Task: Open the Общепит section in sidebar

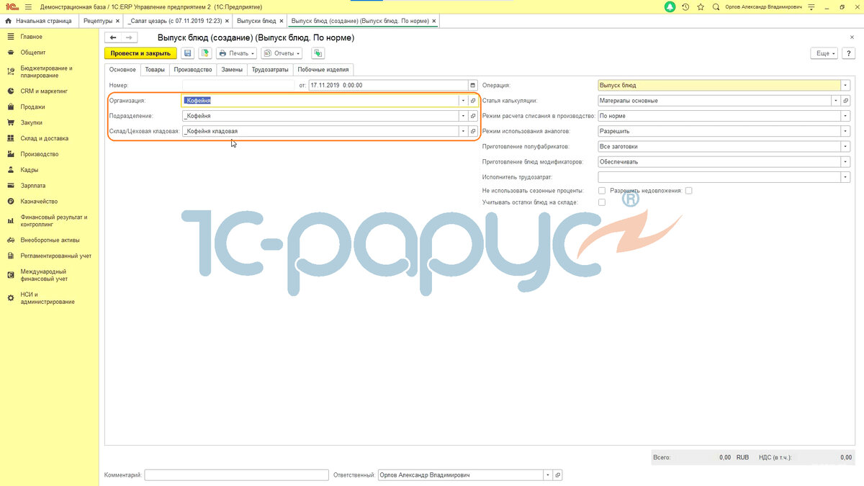Action: tap(33, 53)
